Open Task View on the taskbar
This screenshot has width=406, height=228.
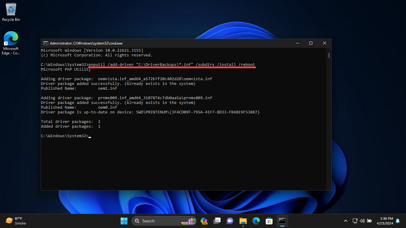pos(217,221)
